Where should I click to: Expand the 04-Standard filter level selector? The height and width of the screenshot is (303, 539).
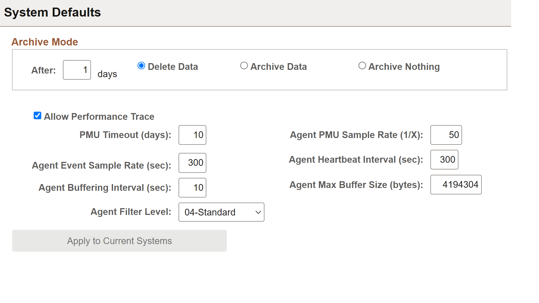(x=221, y=212)
